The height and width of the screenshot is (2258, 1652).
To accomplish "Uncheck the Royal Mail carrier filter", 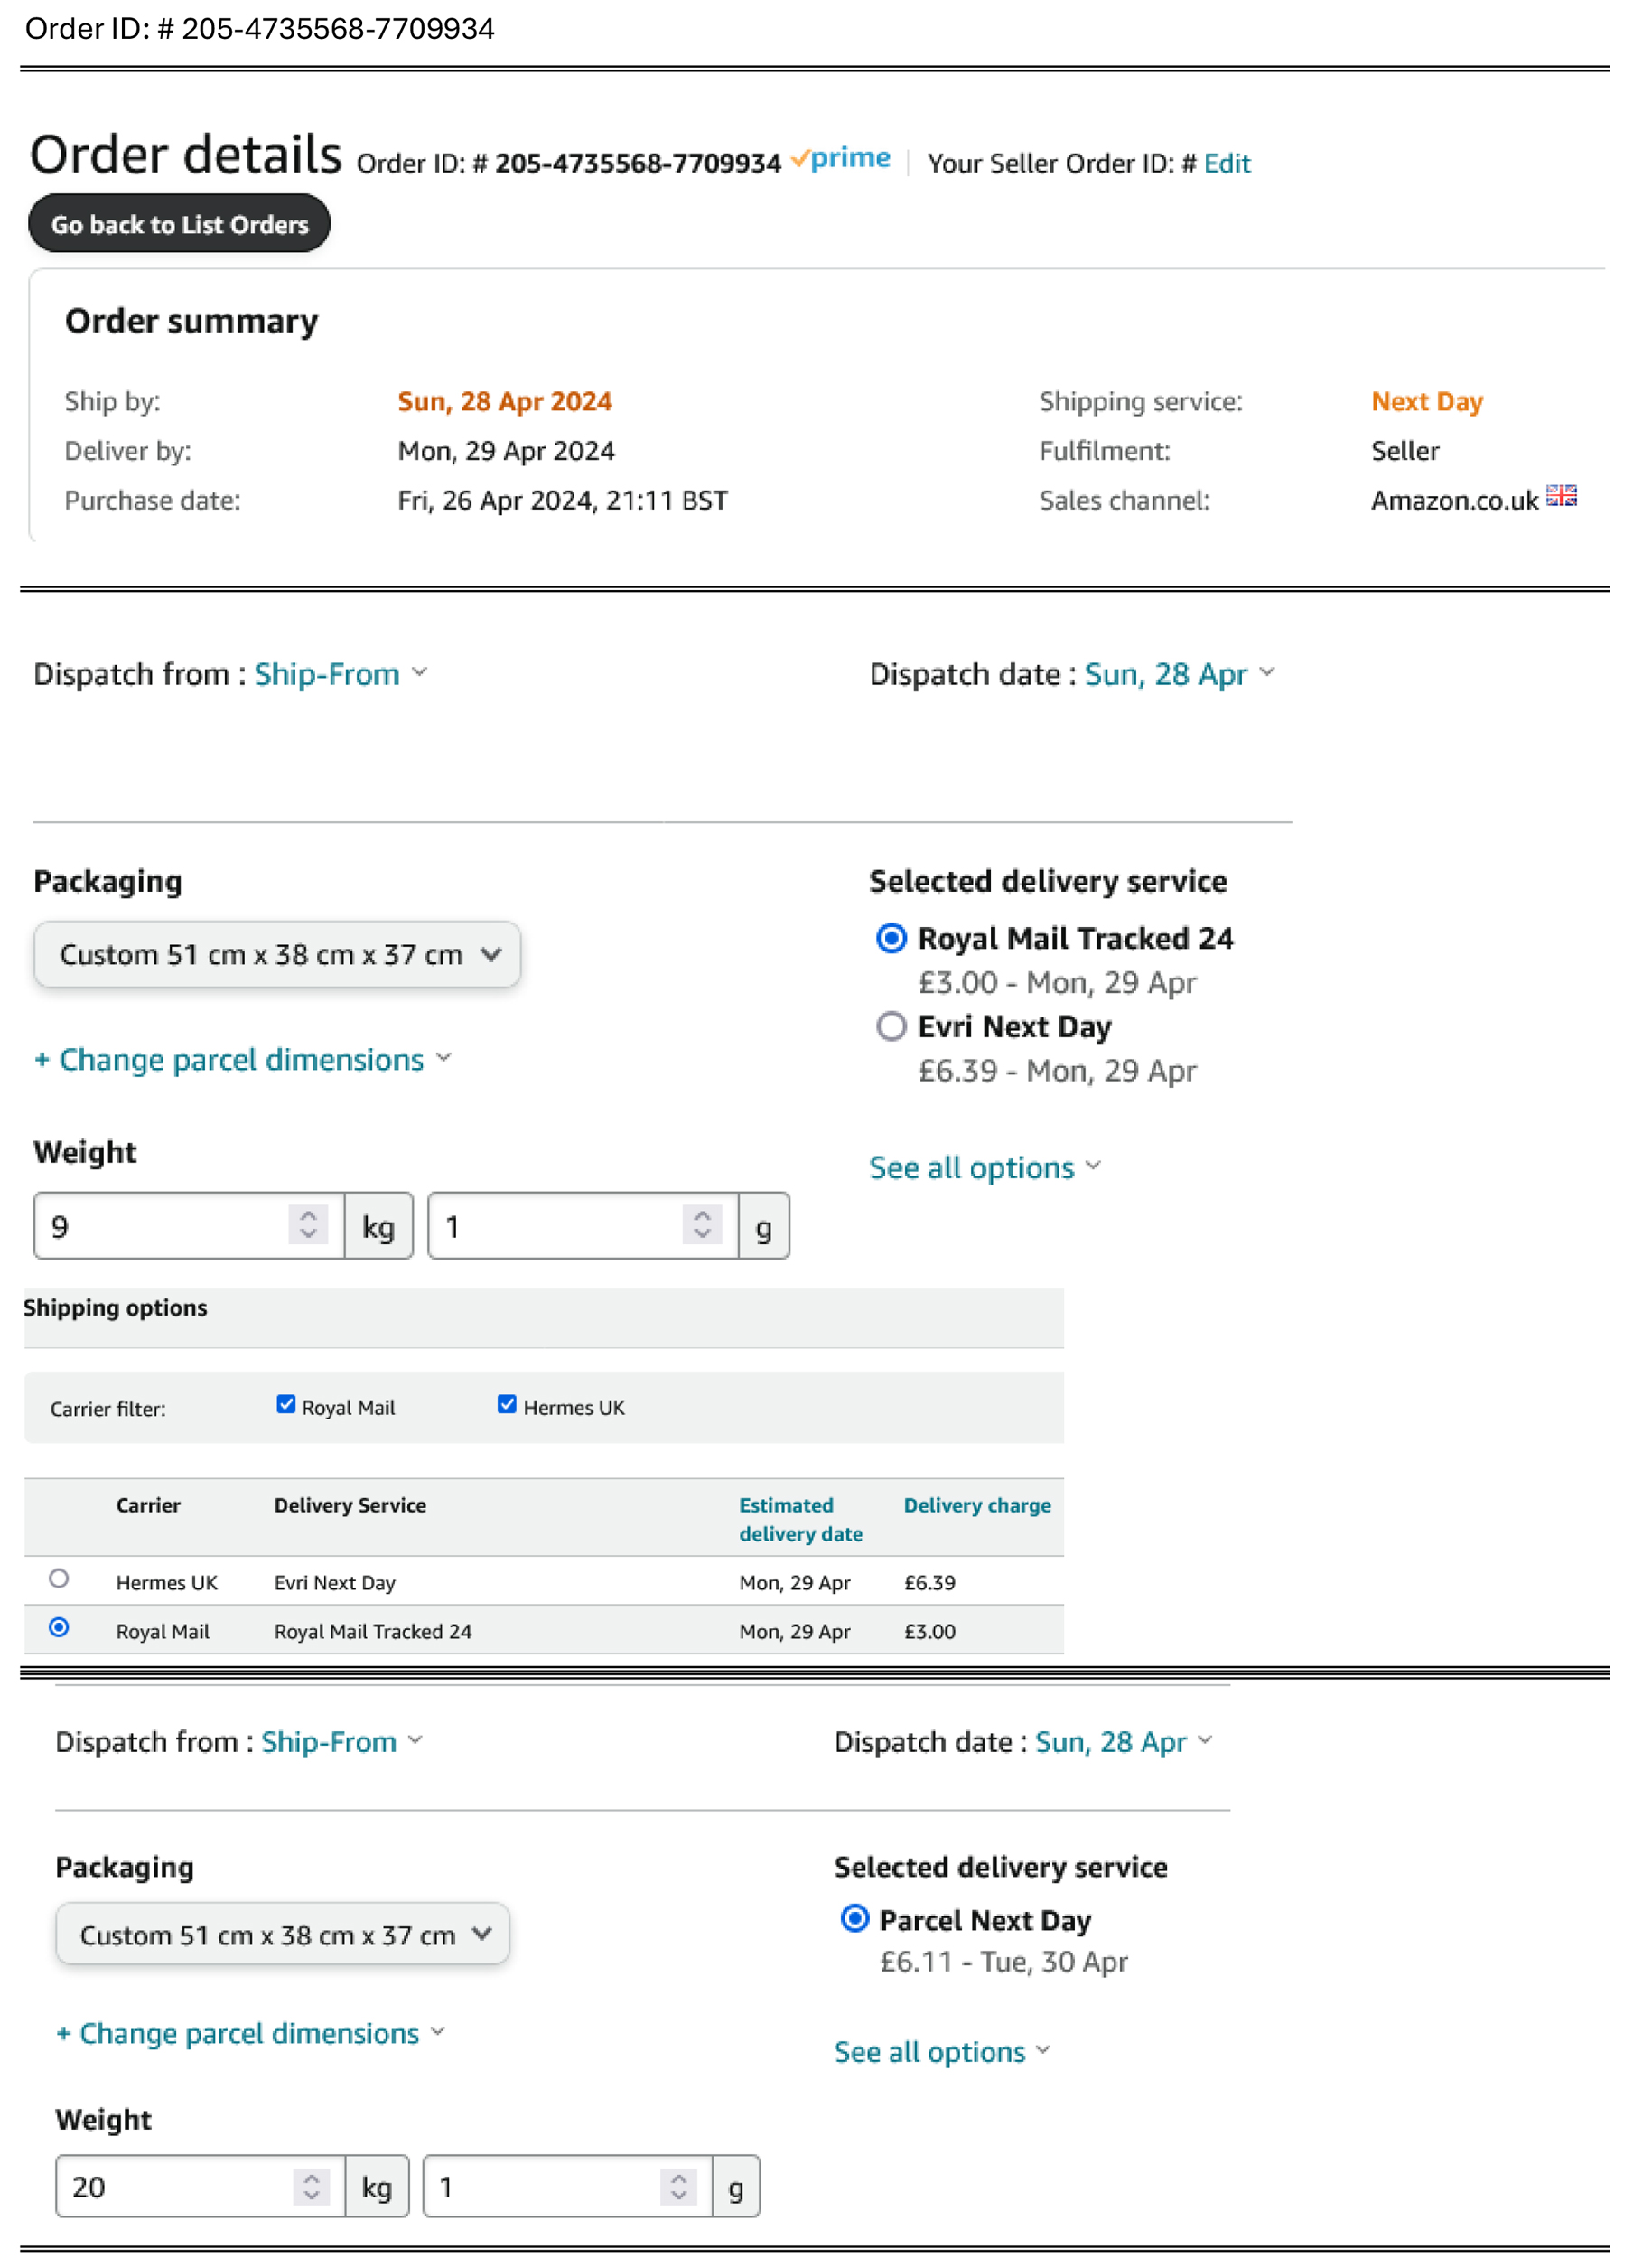I will click(x=286, y=1405).
